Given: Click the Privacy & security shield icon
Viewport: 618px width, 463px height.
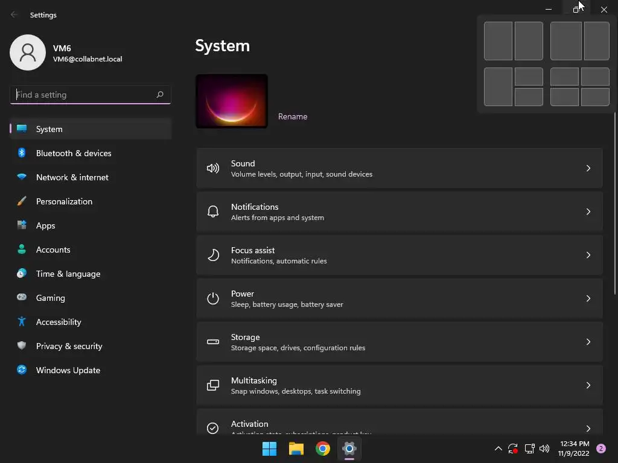Looking at the screenshot, I should [22, 345].
